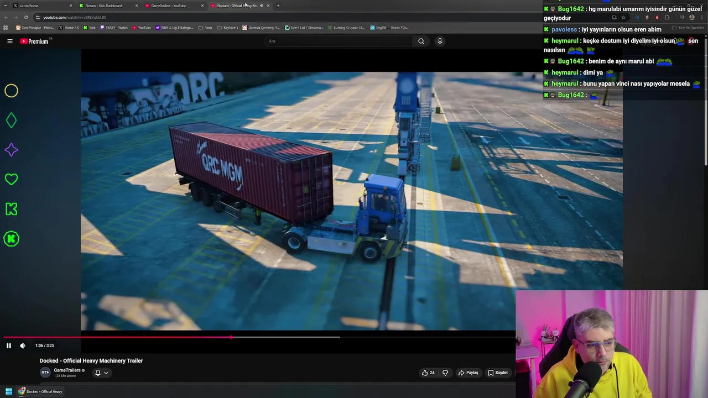Open Chrome taskbar item Docked - Official Heavy
The image size is (708, 398).
click(40, 391)
